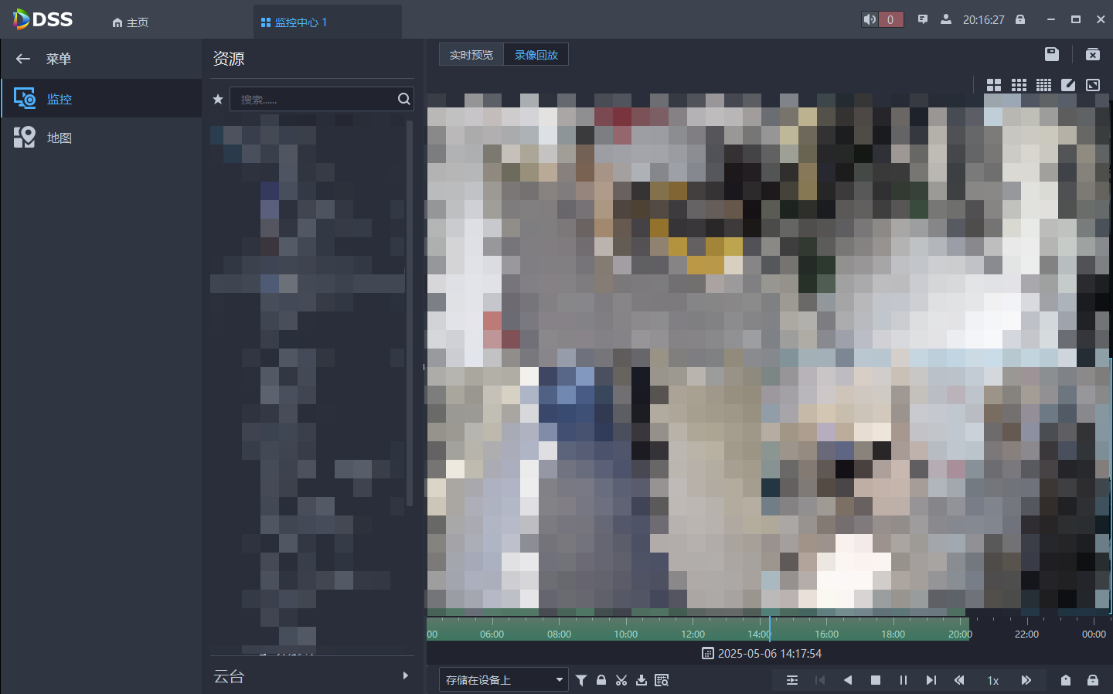Viewport: 1113px width, 694px height.
Task: Toggle the alarm sound speaker icon
Action: (870, 19)
